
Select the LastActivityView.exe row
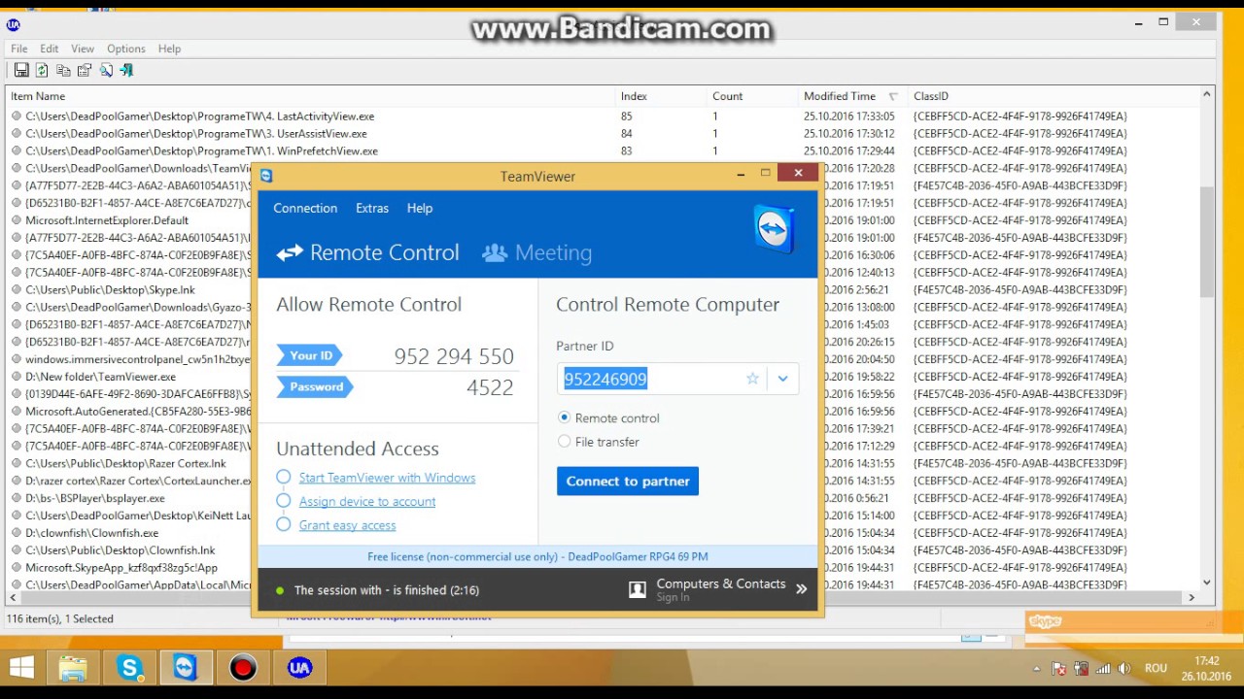coord(603,116)
